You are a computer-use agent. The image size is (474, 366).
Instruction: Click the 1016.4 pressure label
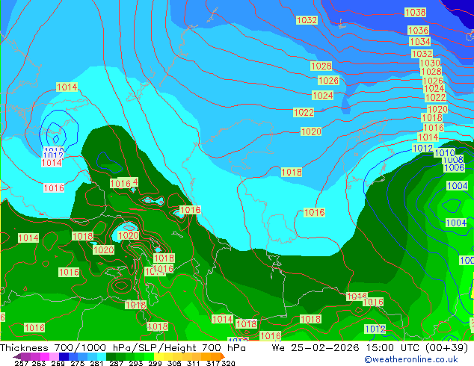click(124, 183)
